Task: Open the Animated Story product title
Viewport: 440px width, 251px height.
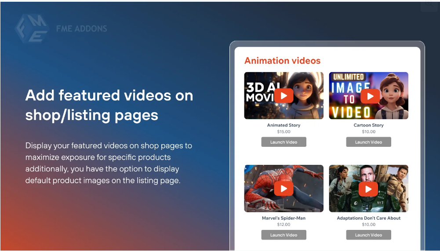Action: (x=284, y=125)
